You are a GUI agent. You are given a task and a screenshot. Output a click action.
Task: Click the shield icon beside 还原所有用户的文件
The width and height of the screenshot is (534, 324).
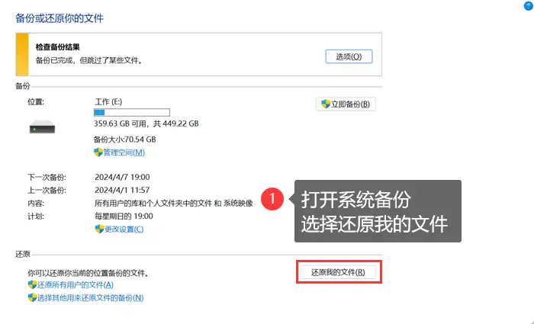pos(32,284)
